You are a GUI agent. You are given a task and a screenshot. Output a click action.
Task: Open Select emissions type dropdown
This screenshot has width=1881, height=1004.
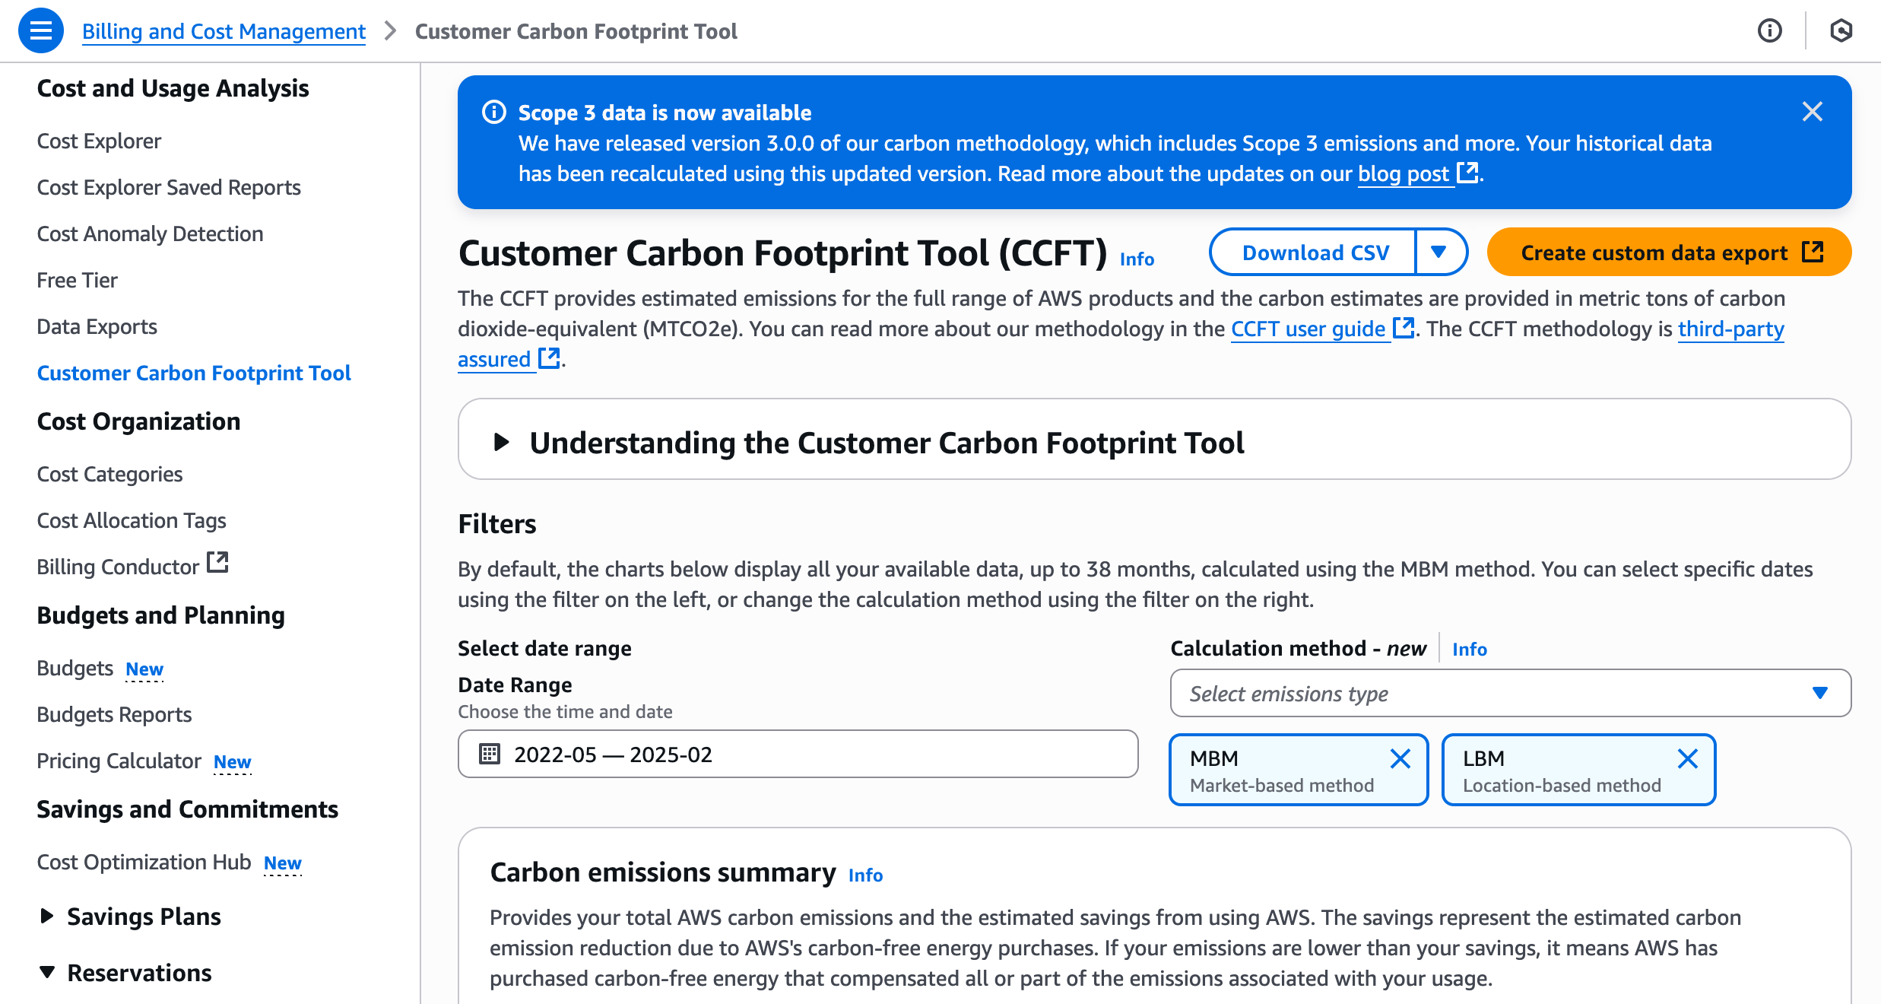[x=1510, y=693]
